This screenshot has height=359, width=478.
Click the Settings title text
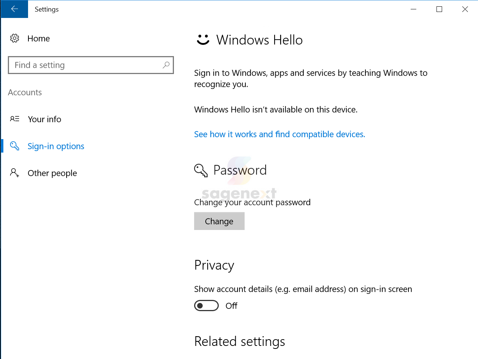point(46,9)
